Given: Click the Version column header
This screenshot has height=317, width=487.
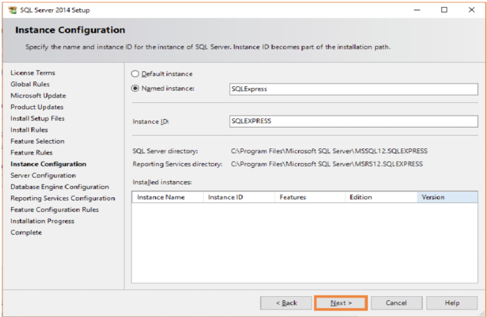Looking at the screenshot, I should coord(447,197).
